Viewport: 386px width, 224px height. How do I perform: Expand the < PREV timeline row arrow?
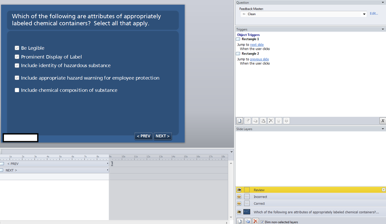(107, 163)
